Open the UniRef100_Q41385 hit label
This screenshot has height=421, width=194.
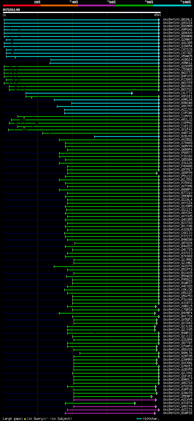pyautogui.click(x=178, y=43)
